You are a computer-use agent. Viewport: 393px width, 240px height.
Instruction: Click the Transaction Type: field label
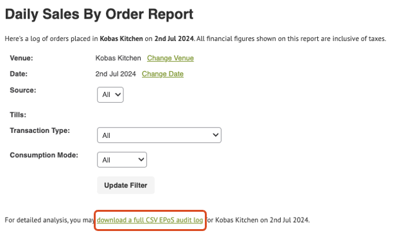[40, 130]
